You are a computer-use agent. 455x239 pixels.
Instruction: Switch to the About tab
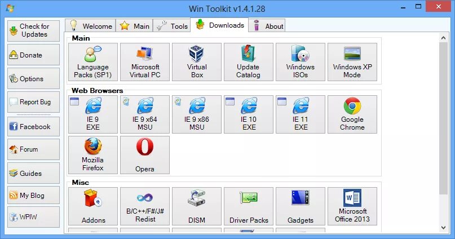pos(267,26)
